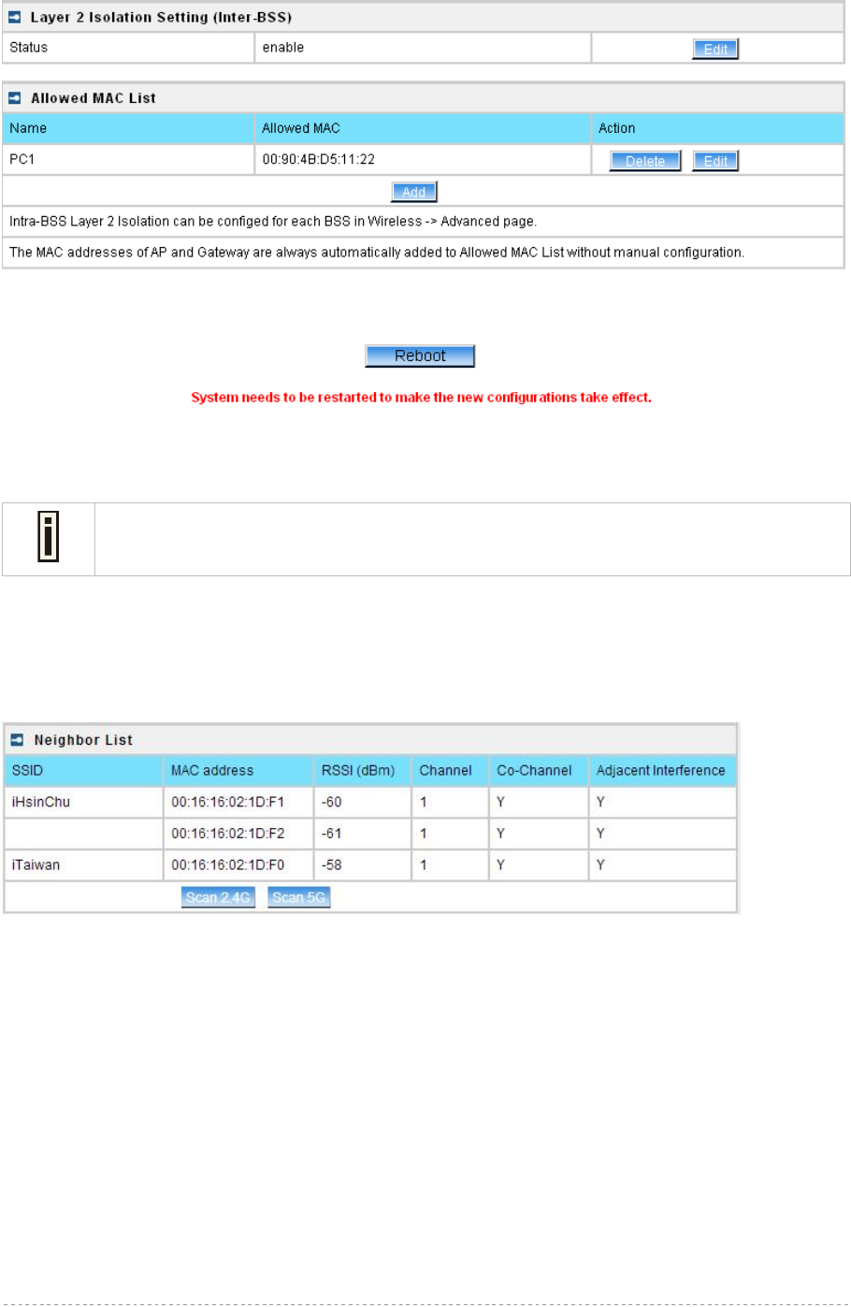Select RSSI value -58
Viewport: 851px width, 1307px height.
[332, 864]
